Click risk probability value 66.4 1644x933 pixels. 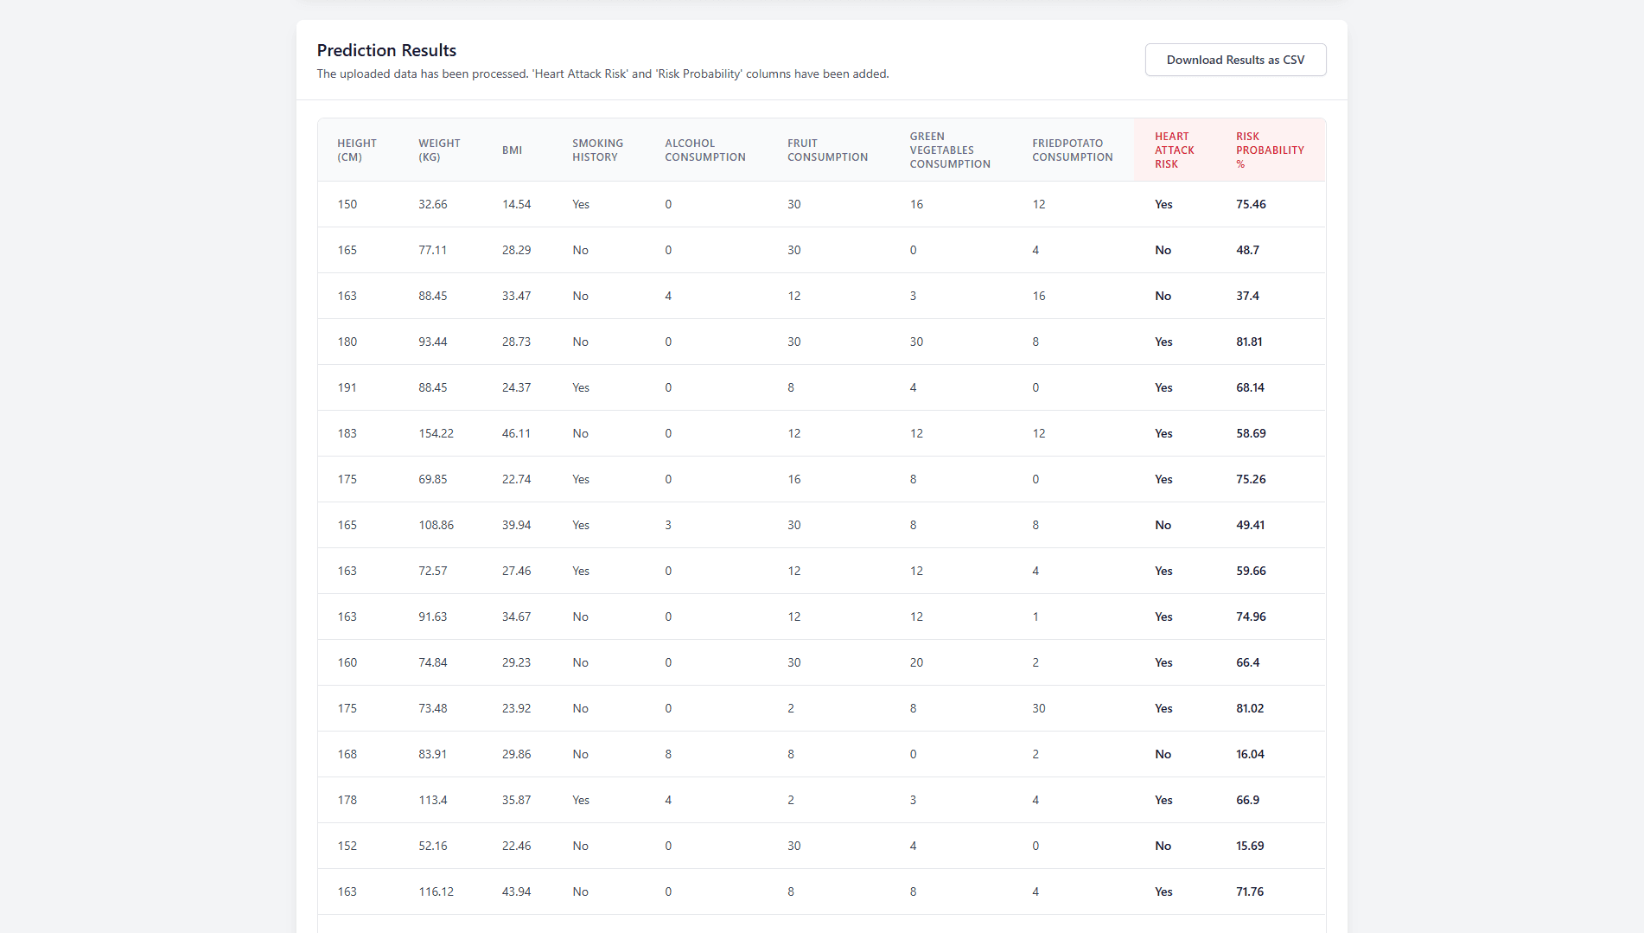(x=1247, y=663)
